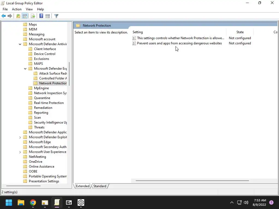The width and height of the screenshot is (279, 209).
Task: Open the Action menu
Action: 17,9
